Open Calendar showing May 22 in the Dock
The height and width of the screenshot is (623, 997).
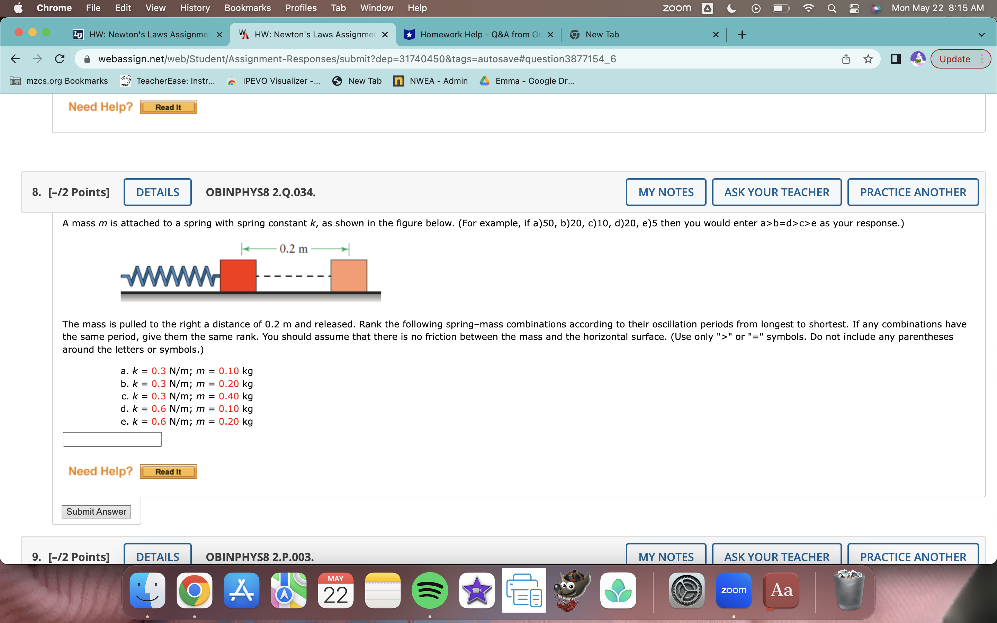click(335, 590)
